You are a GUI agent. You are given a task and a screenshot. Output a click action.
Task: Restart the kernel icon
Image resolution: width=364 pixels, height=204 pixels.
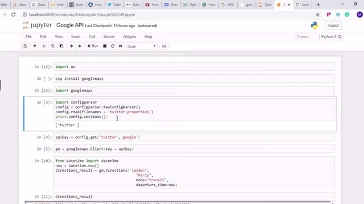[x=113, y=46]
